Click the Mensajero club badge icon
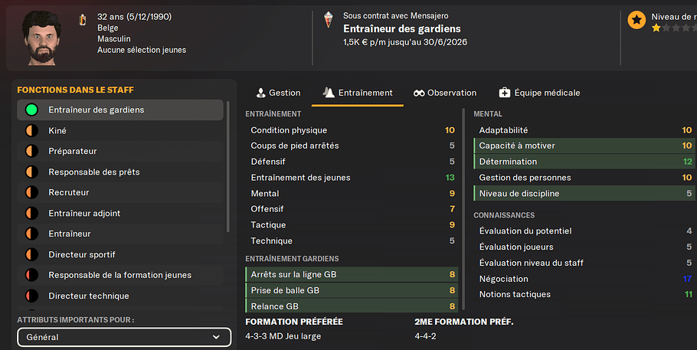The height and width of the screenshot is (350, 697). 328,20
